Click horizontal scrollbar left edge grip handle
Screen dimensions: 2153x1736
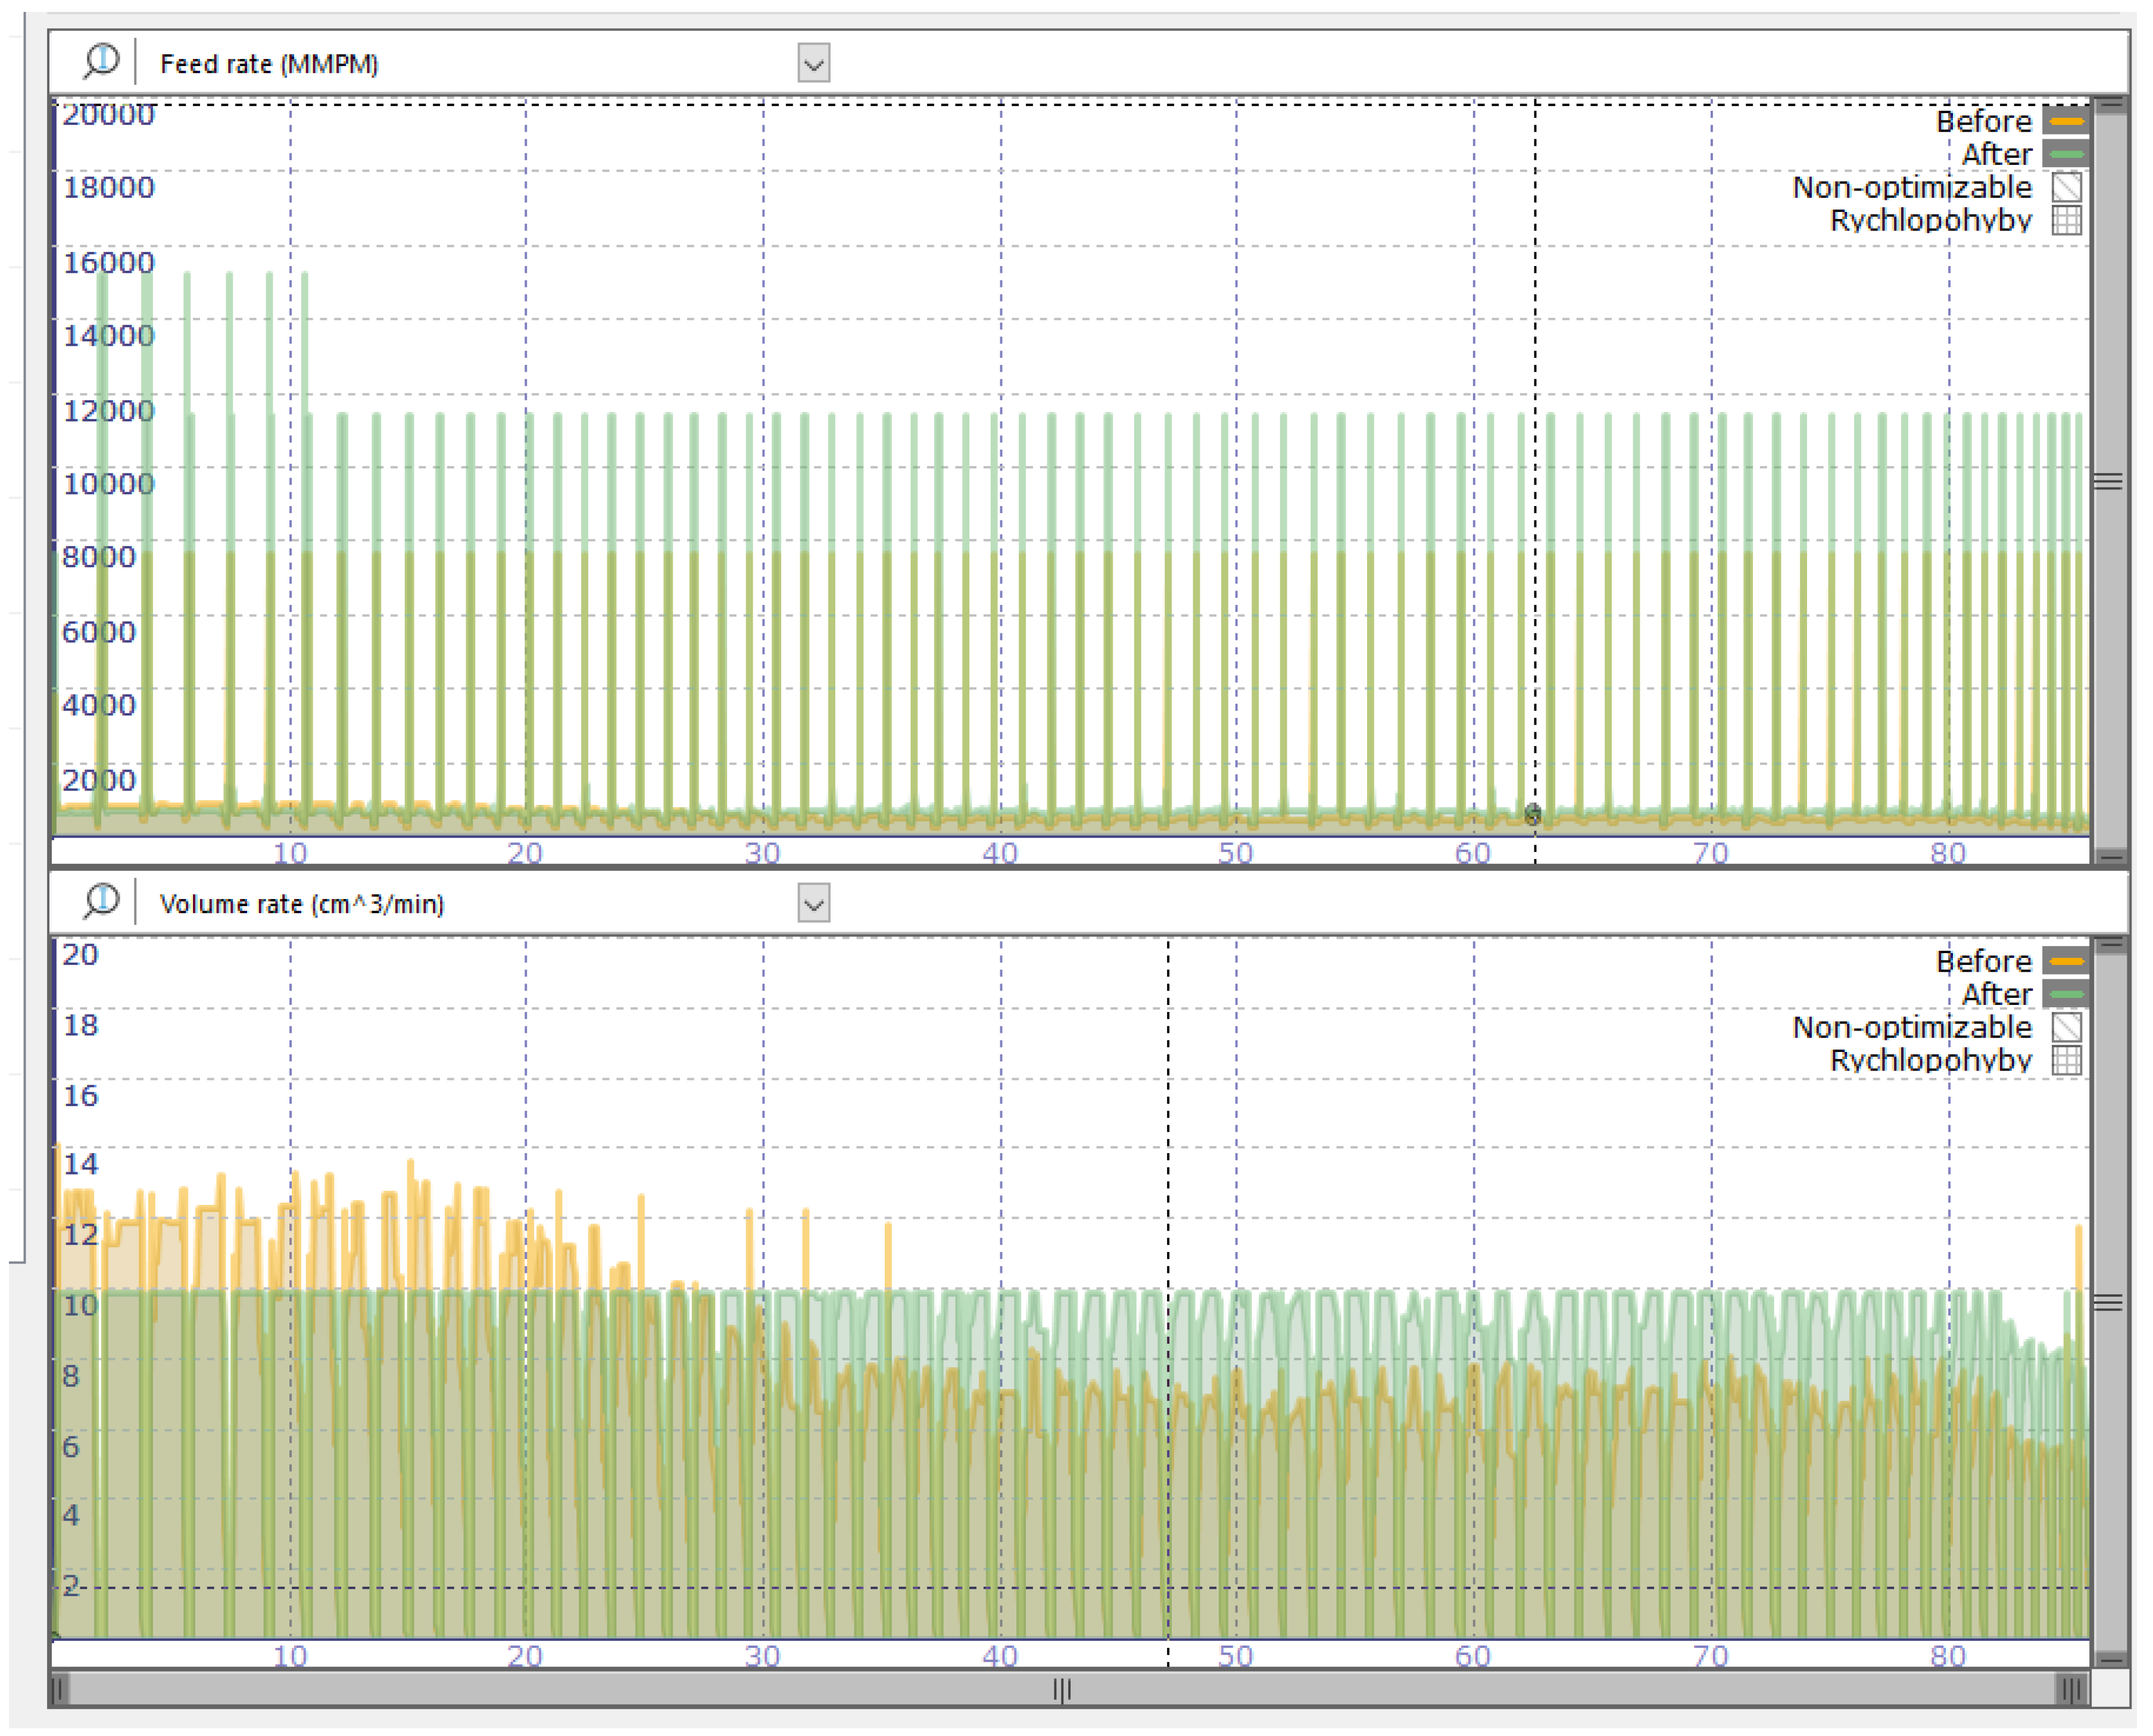pos(59,1690)
